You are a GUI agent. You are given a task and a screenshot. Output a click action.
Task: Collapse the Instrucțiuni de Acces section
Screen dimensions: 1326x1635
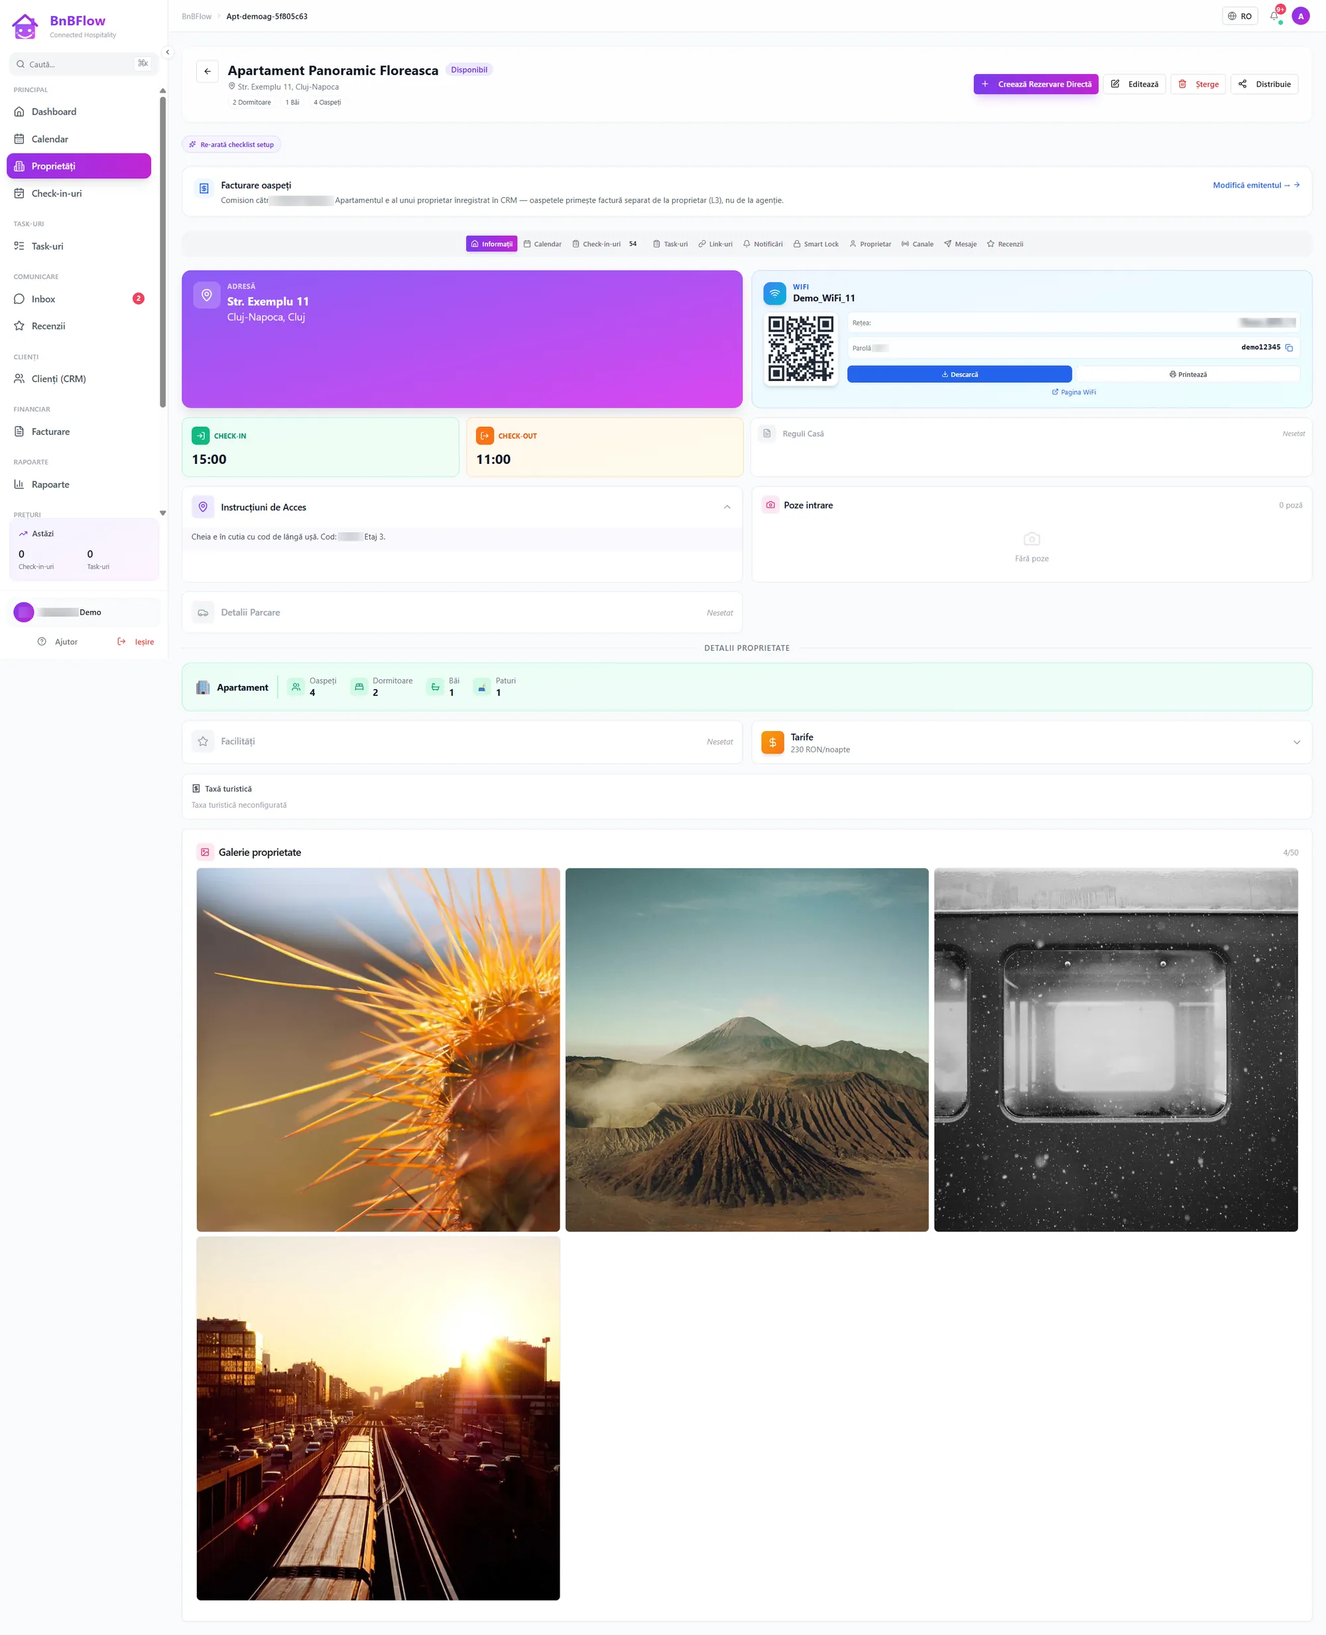coord(727,507)
